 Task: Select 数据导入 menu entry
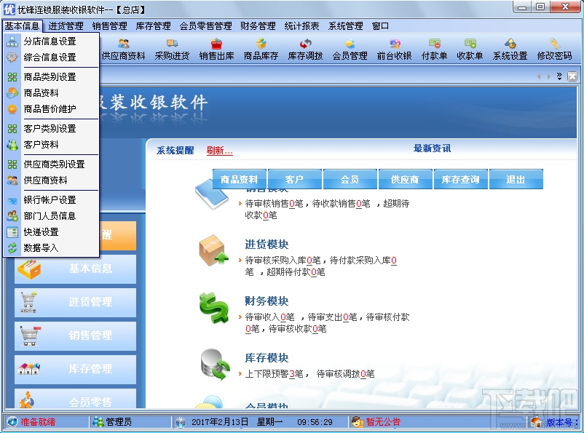[x=51, y=248]
